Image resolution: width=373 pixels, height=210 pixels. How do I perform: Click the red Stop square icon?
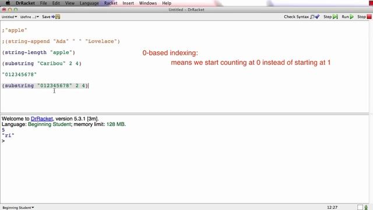click(369, 17)
